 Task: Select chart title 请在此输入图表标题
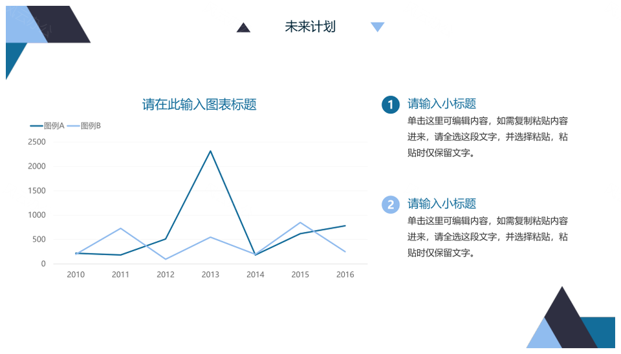pyautogui.click(x=199, y=105)
